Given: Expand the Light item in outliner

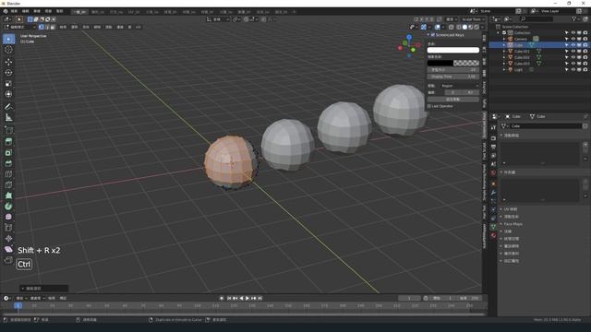Looking at the screenshot, I should 504,70.
